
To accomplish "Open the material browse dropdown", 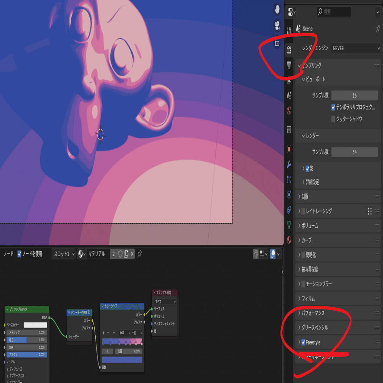I will click(82, 254).
